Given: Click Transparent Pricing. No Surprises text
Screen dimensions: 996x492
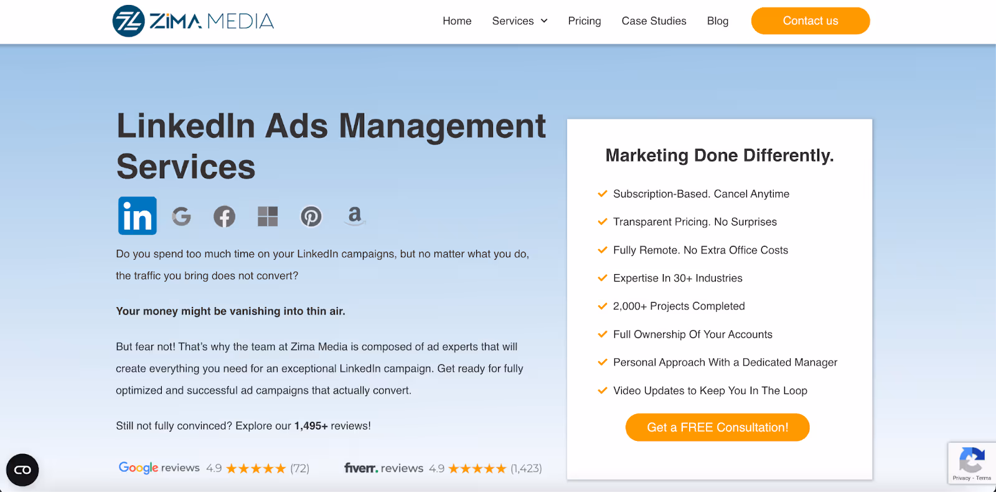Looking at the screenshot, I should [695, 222].
